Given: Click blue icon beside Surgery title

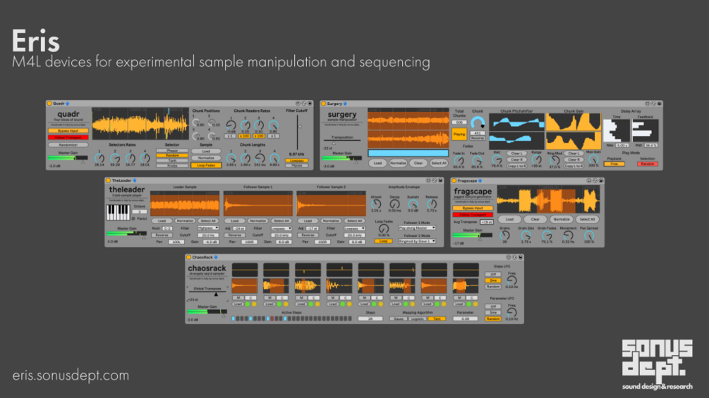Looking at the screenshot, I should (346, 104).
